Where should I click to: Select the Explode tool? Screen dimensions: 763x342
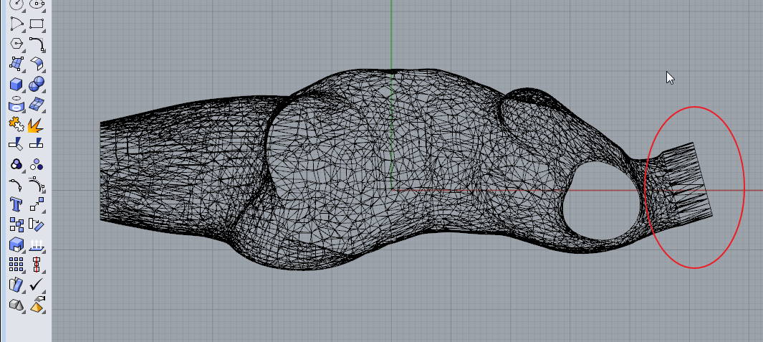[x=37, y=124]
